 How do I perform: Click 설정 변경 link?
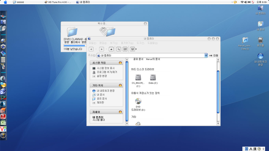click(102, 76)
